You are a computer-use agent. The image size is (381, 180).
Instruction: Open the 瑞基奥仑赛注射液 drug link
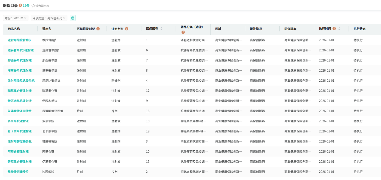20,91
